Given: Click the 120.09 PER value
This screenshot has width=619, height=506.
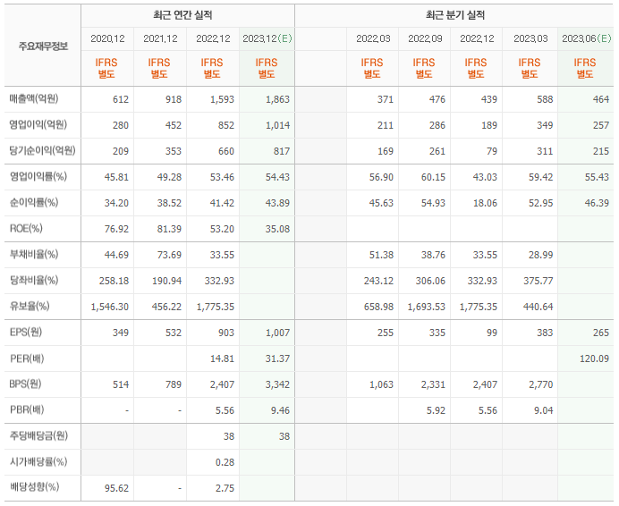Looking at the screenshot, I should (x=594, y=358).
